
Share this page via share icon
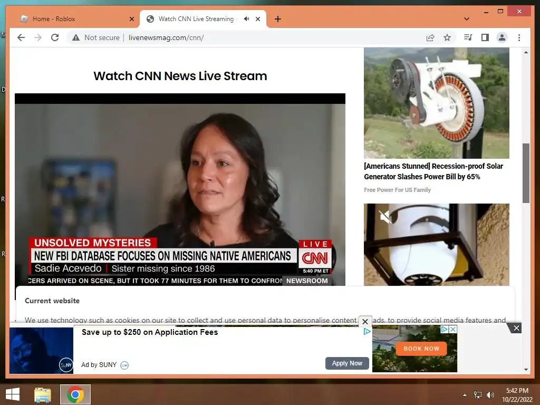pos(430,37)
